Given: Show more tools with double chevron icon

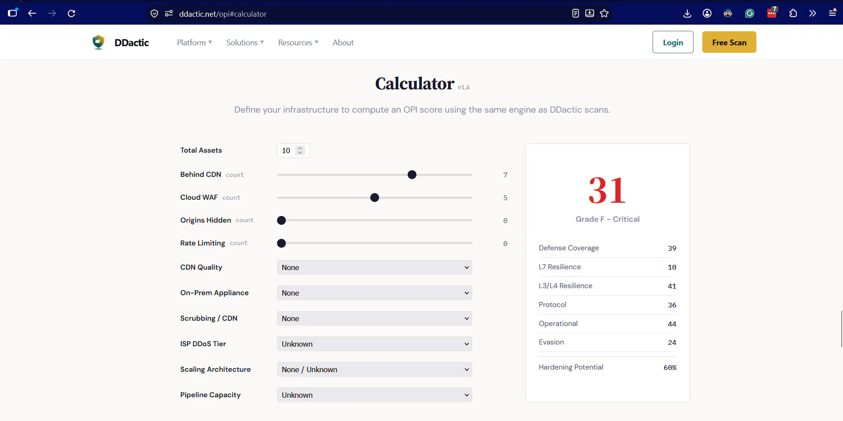Looking at the screenshot, I should [x=813, y=13].
